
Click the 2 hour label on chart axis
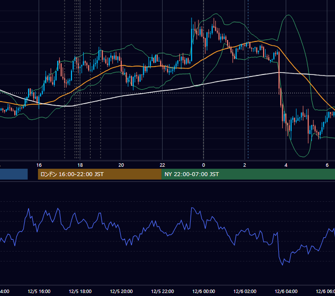click(x=245, y=165)
